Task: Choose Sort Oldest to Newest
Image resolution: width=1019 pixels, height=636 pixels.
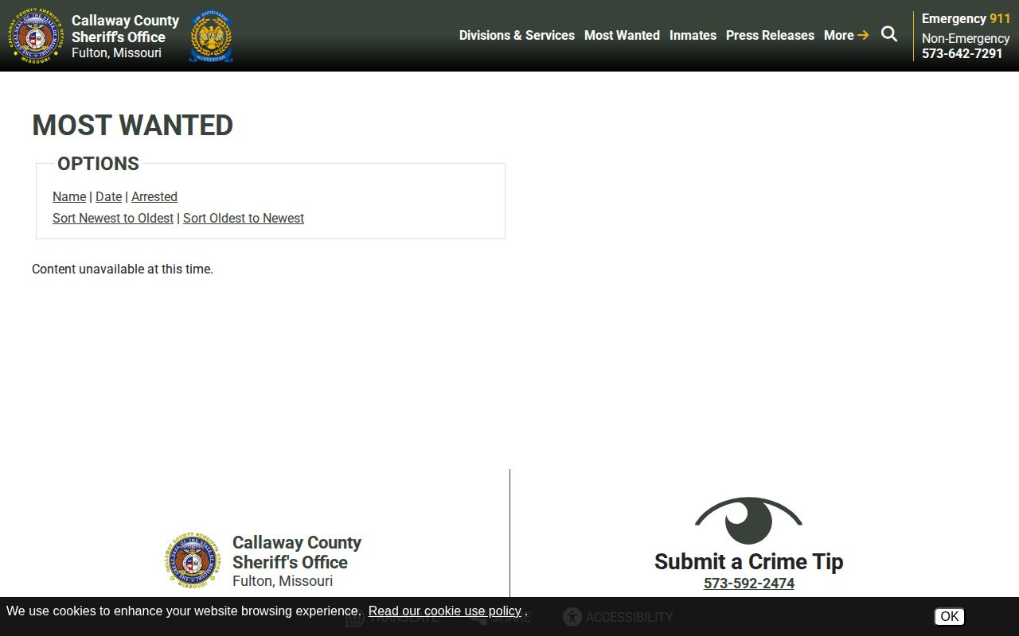Action: (244, 218)
